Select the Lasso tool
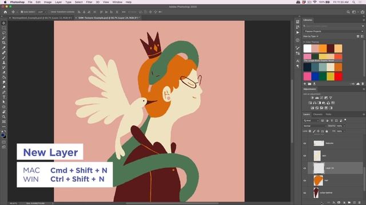This screenshot has height=205, width=366. pos(4,33)
